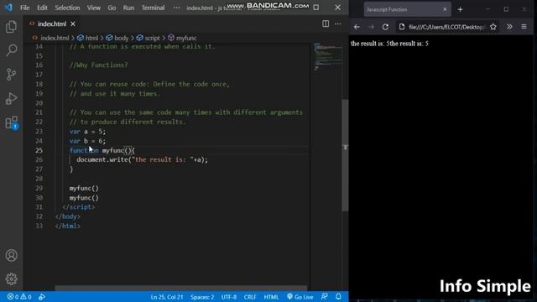Show hidden menus via title bar ellipsis
The width and height of the screenshot is (537, 302).
(x=177, y=8)
